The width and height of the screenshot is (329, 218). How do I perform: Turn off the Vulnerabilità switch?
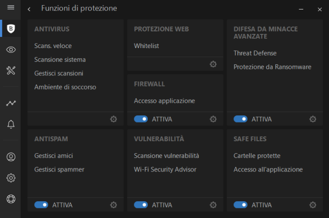pyautogui.click(x=141, y=205)
